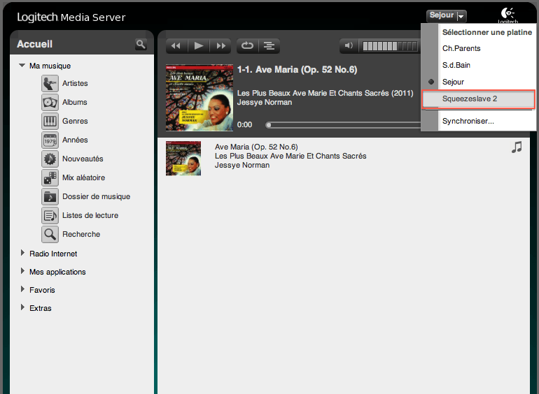This screenshot has width=539, height=394.
Task: Click the Mes applications label
Action: tap(57, 272)
